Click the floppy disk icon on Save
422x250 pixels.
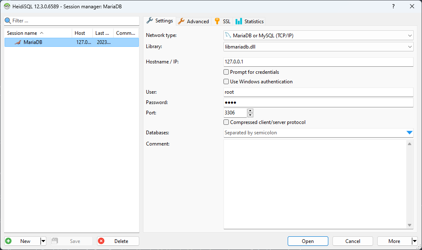55,241
